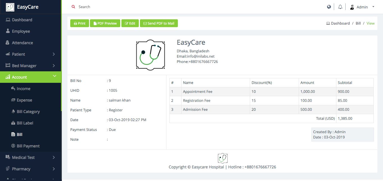The image size is (383, 181).
Task: Click the EasyCare logo in sidebar header
Action: click(10, 7)
